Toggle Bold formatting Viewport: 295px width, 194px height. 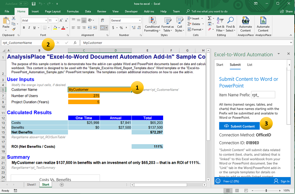coord(24,27)
